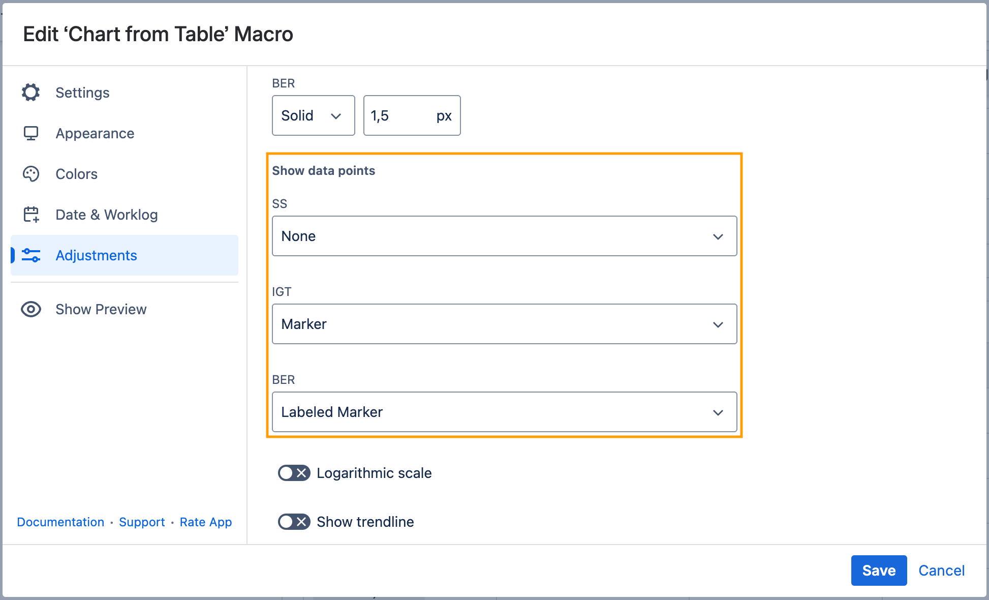This screenshot has height=600, width=989.
Task: Expand the SS None dropdown
Action: coord(504,236)
